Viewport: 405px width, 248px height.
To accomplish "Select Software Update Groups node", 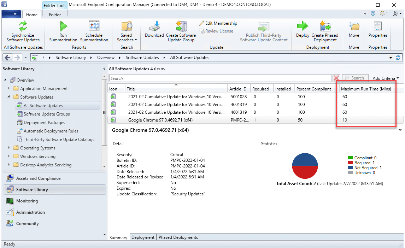I will [47, 114].
